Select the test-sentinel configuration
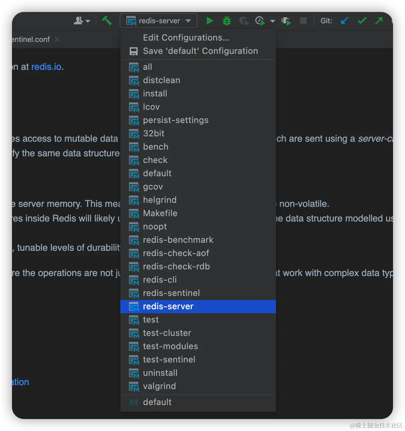The height and width of the screenshot is (431, 405). (198, 359)
